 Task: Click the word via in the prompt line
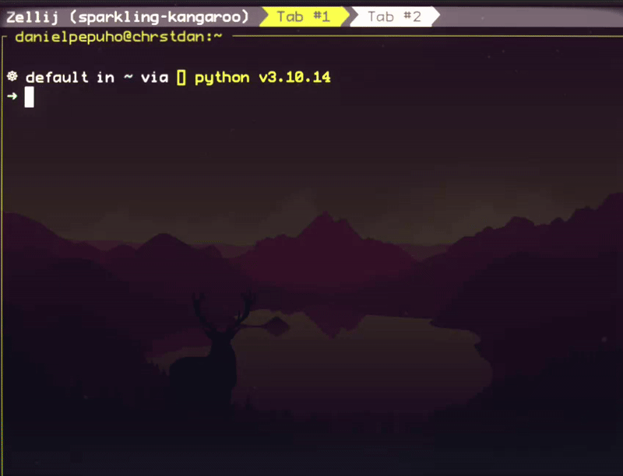click(x=154, y=77)
